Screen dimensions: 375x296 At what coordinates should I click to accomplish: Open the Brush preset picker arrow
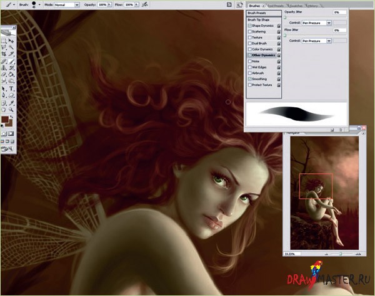(39, 4)
